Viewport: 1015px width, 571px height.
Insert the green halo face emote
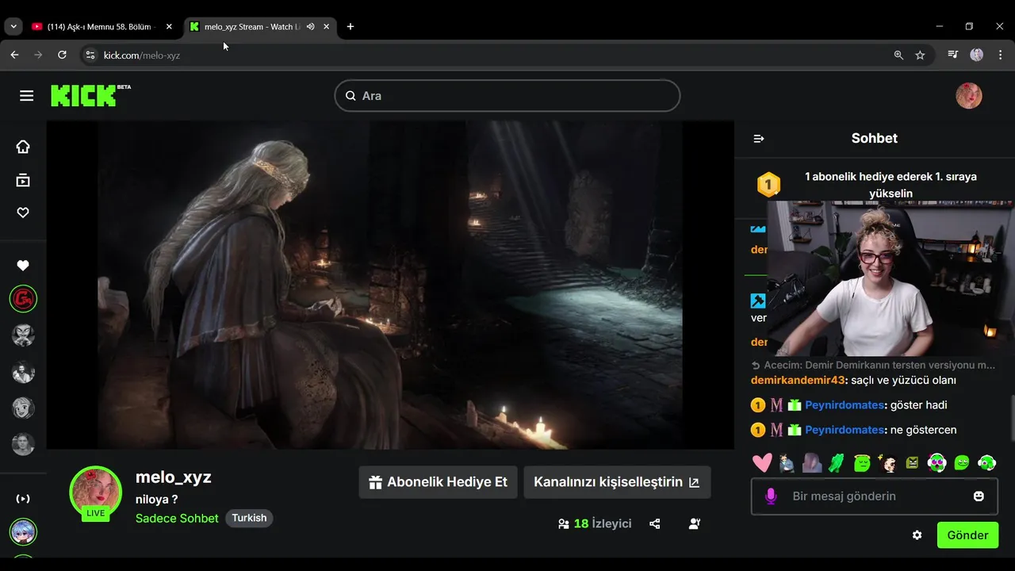862,463
